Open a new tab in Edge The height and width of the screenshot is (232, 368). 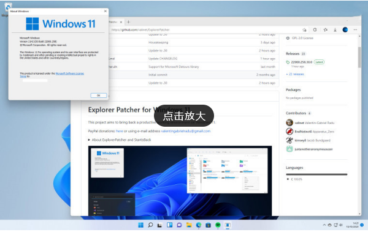(128, 22)
